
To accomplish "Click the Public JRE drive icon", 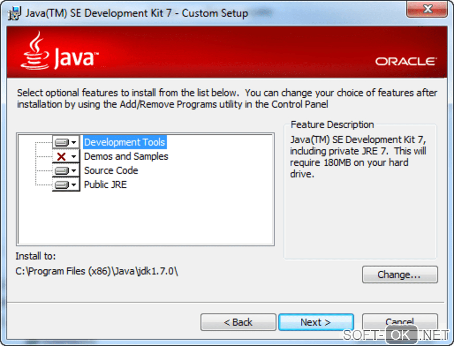I will (61, 185).
